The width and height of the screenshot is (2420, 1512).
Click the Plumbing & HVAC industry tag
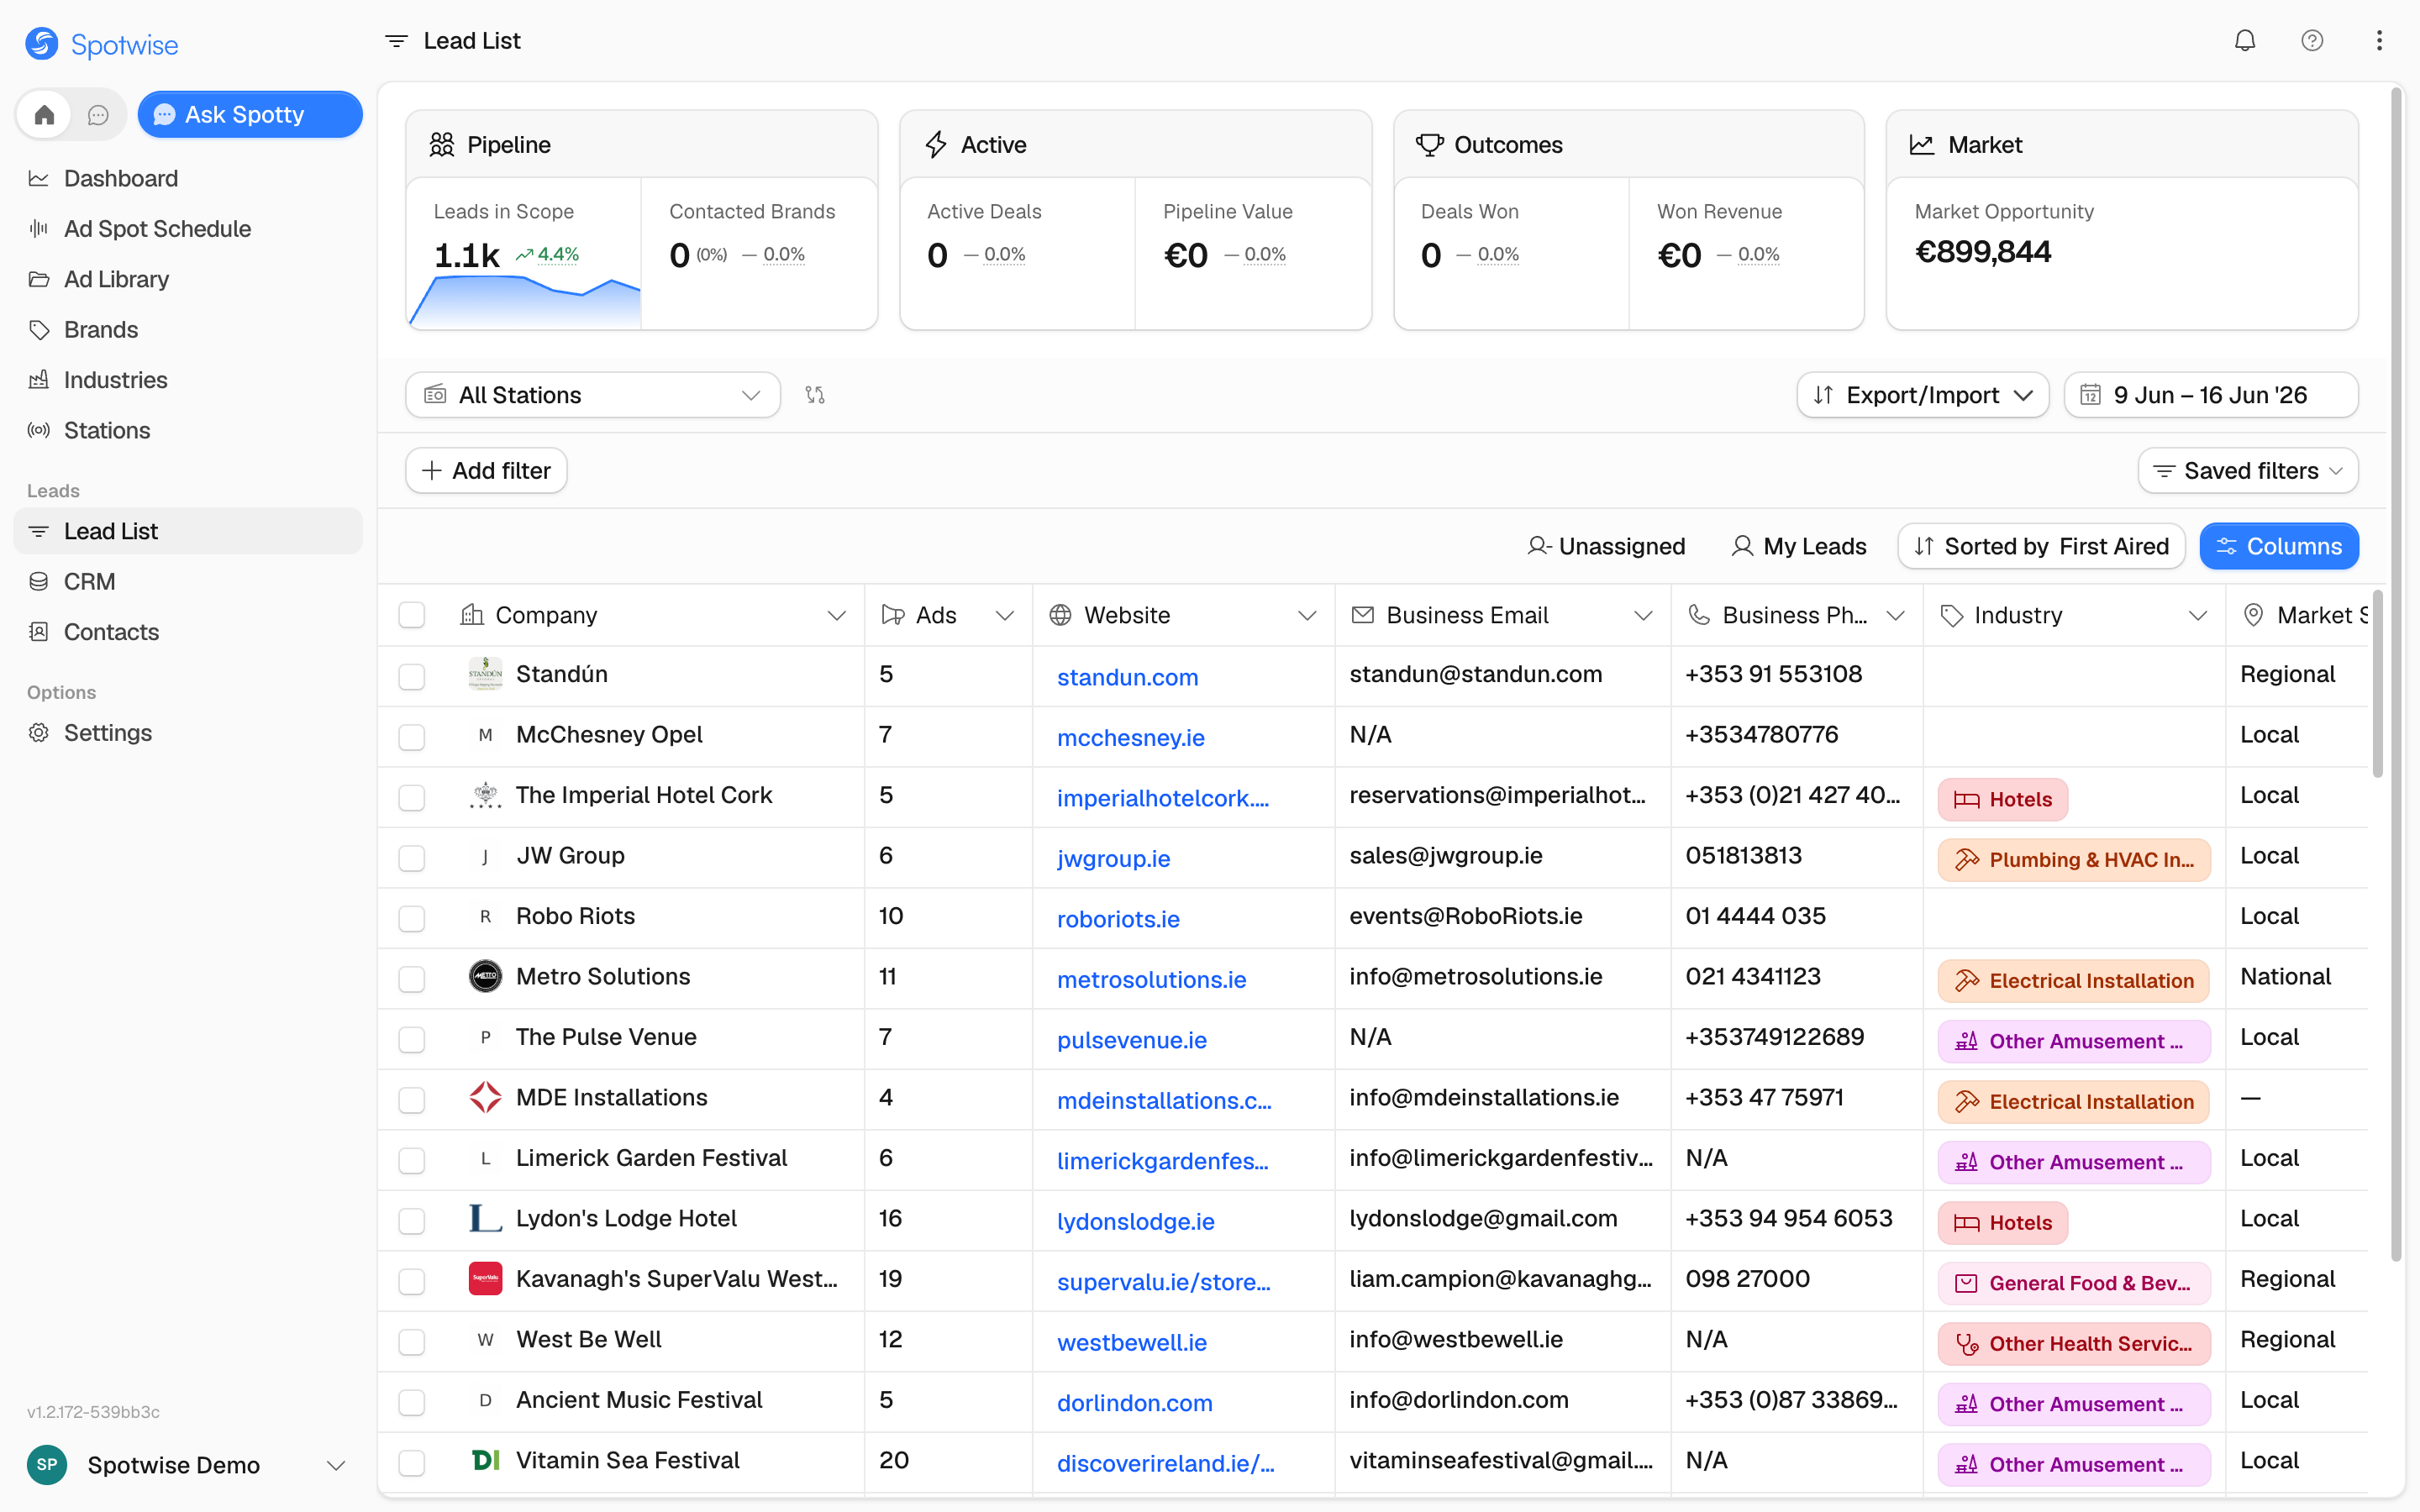point(2074,860)
